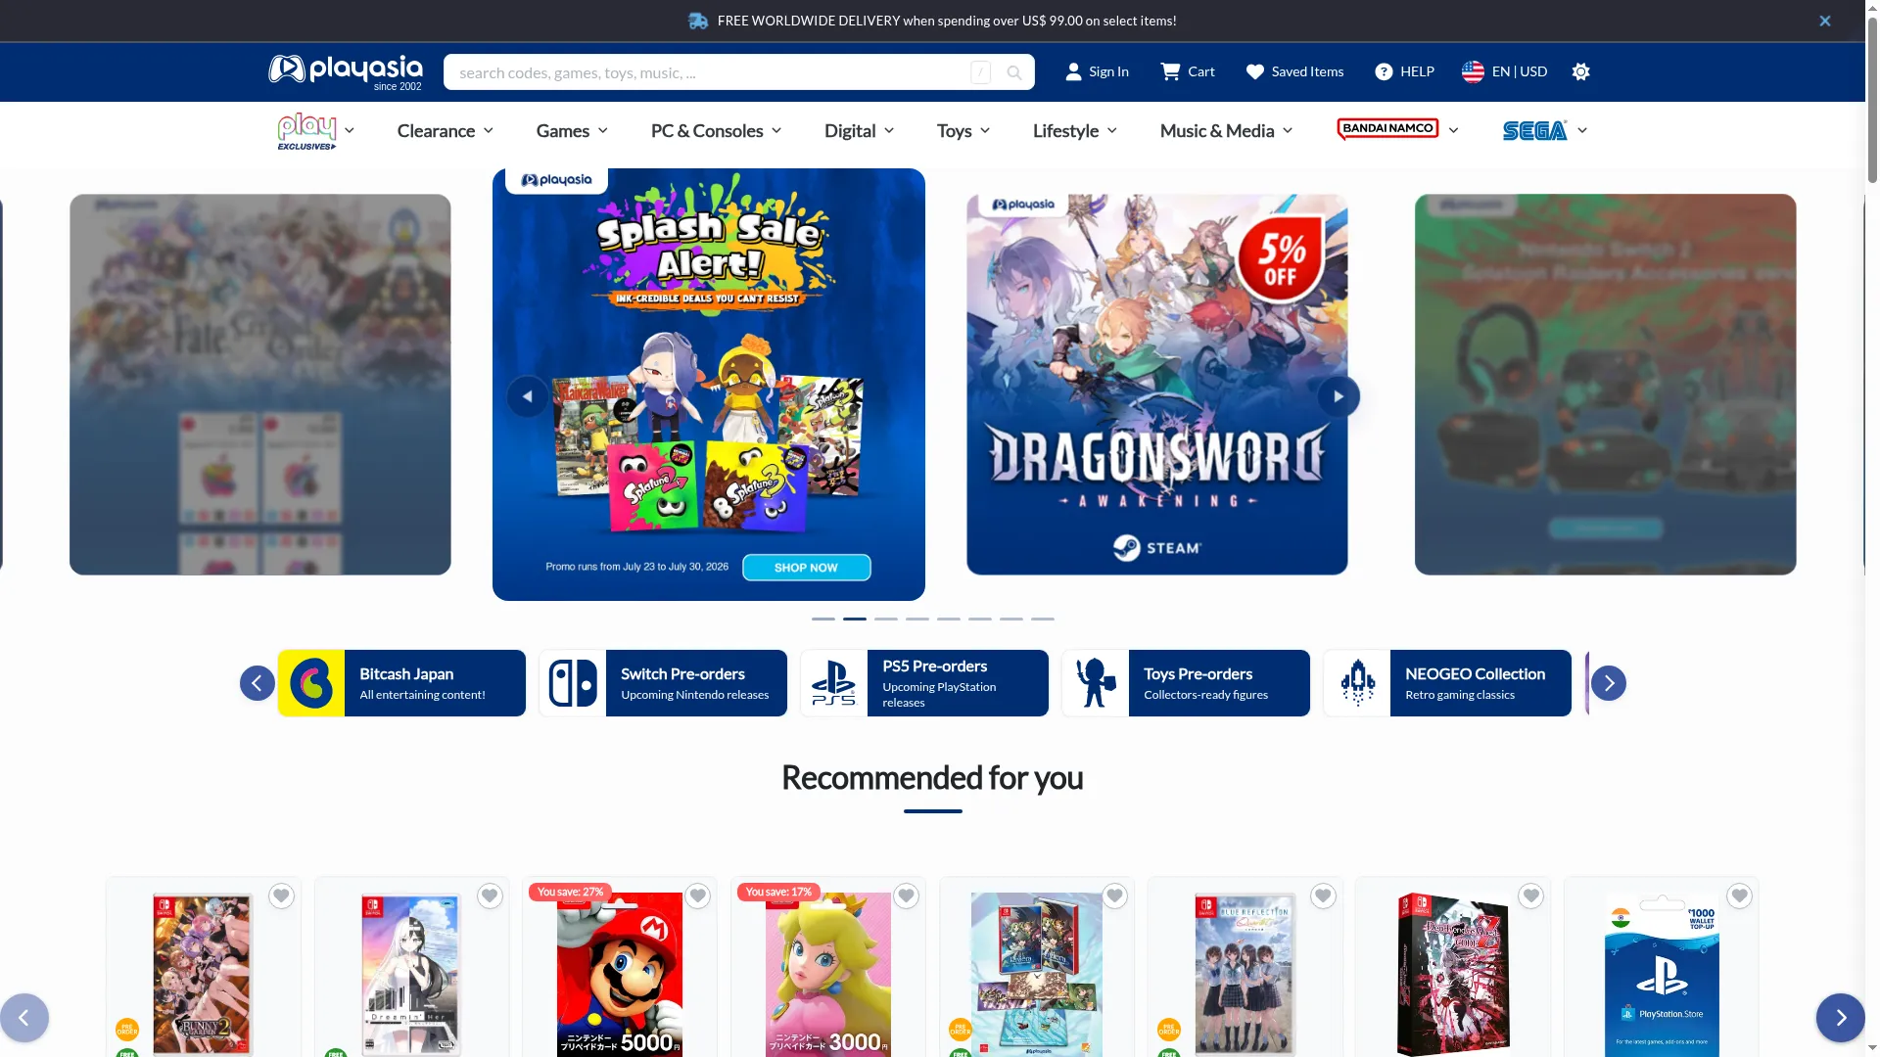
Task: Click the magnifier search icon
Action: tap(1014, 72)
